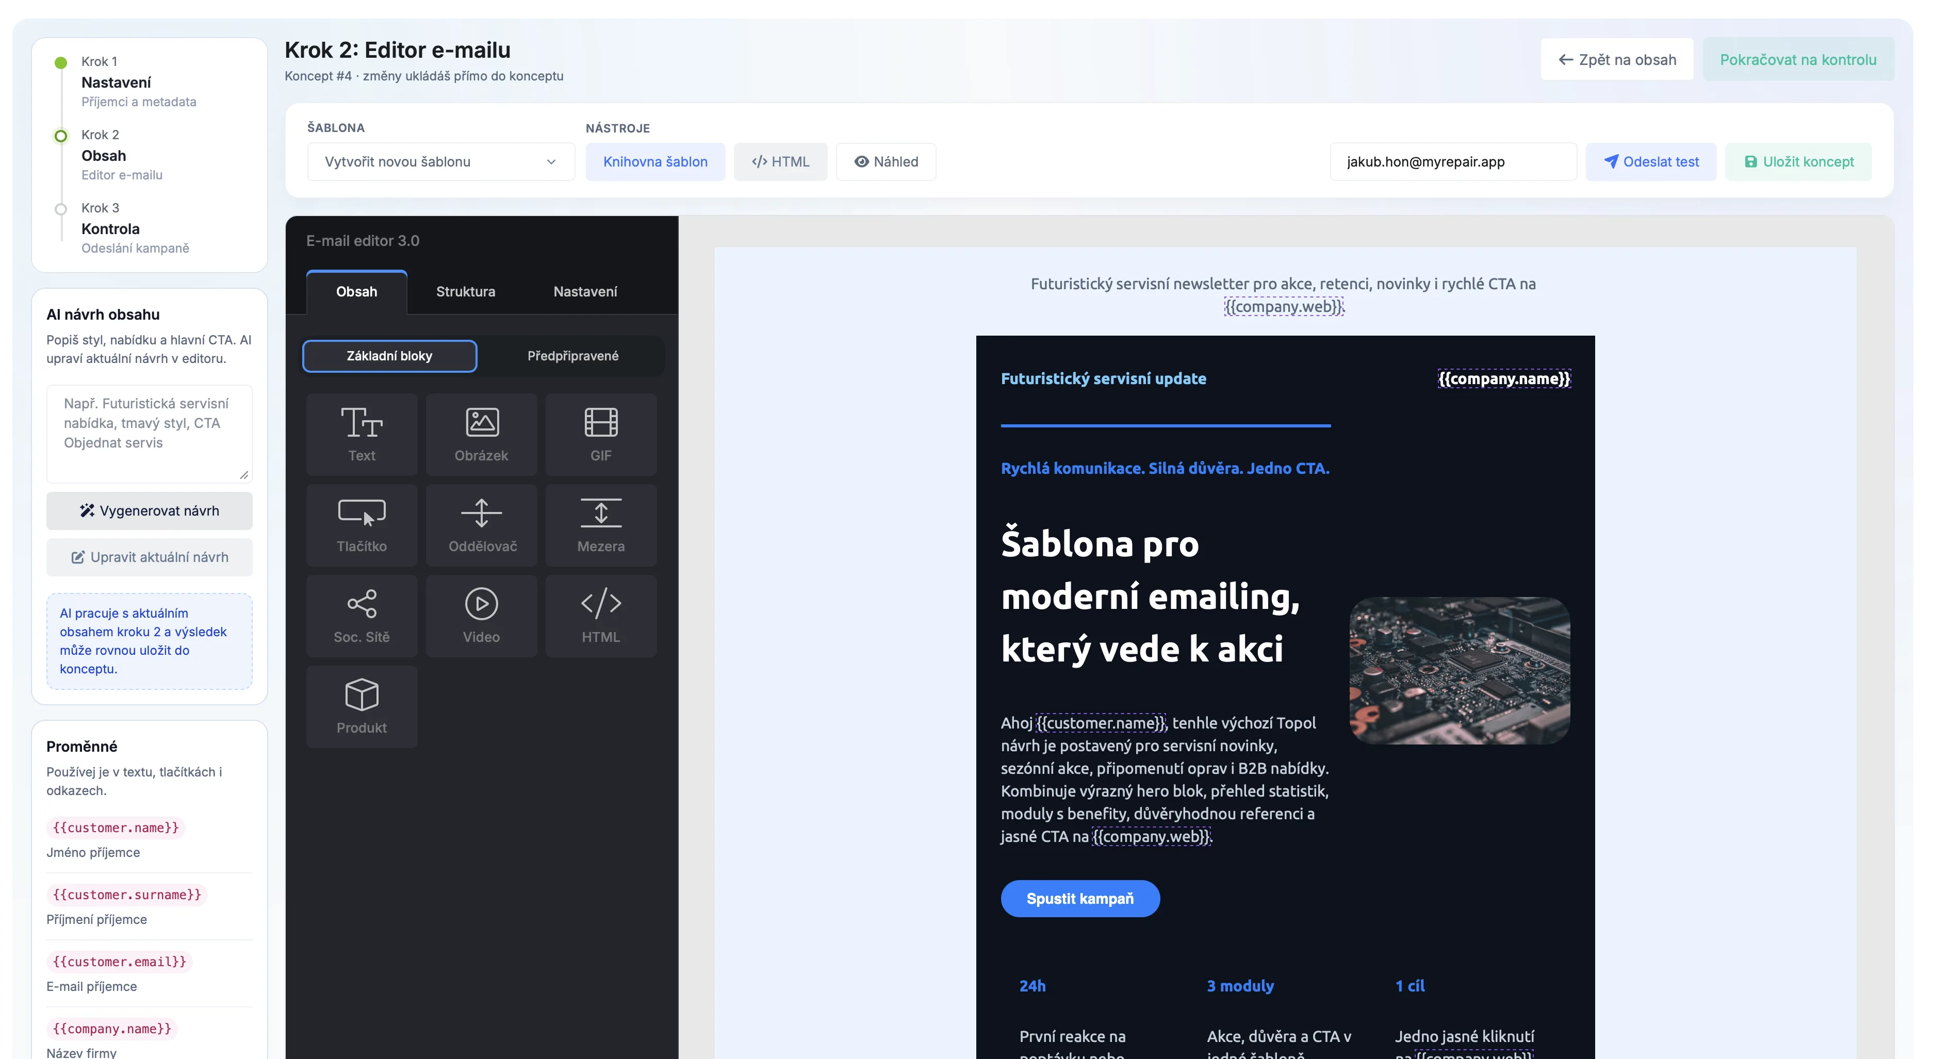The height and width of the screenshot is (1059, 1934).
Task: Insert the Produkt cube block
Action: pos(361,705)
